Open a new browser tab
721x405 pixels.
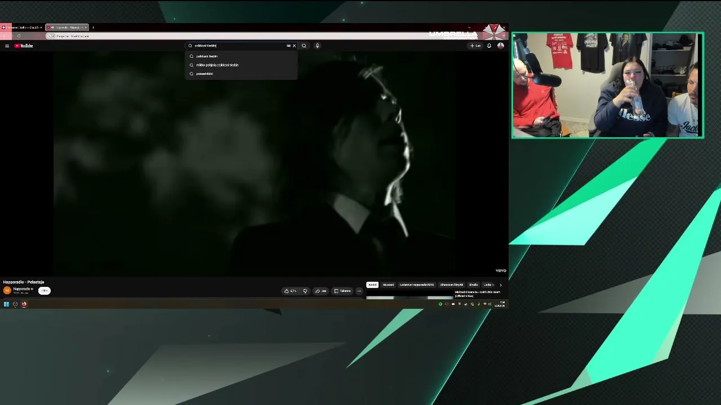93,27
